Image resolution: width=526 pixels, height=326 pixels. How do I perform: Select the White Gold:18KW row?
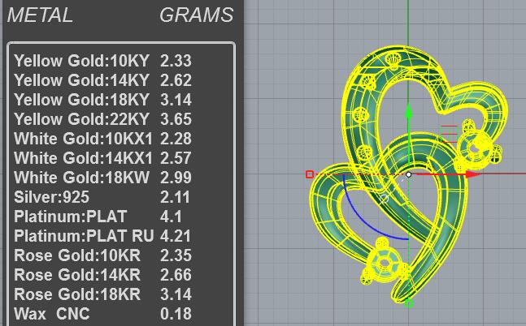pos(102,178)
